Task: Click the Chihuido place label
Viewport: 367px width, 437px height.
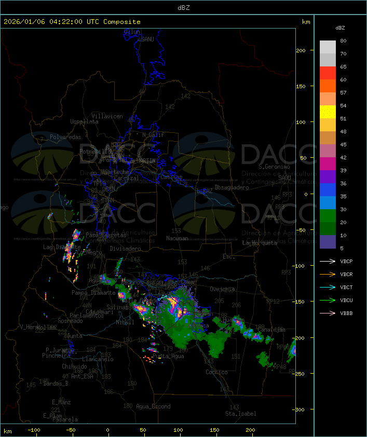Action: [x=74, y=366]
